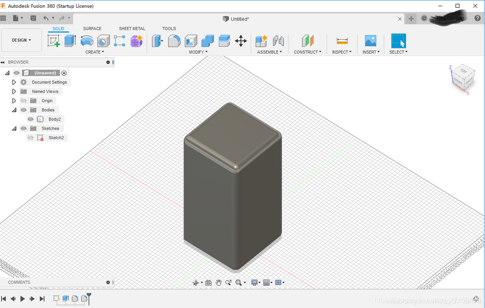Viewport: 485px width, 308px height.
Task: Select the Create Sketch tool
Action: click(x=53, y=41)
